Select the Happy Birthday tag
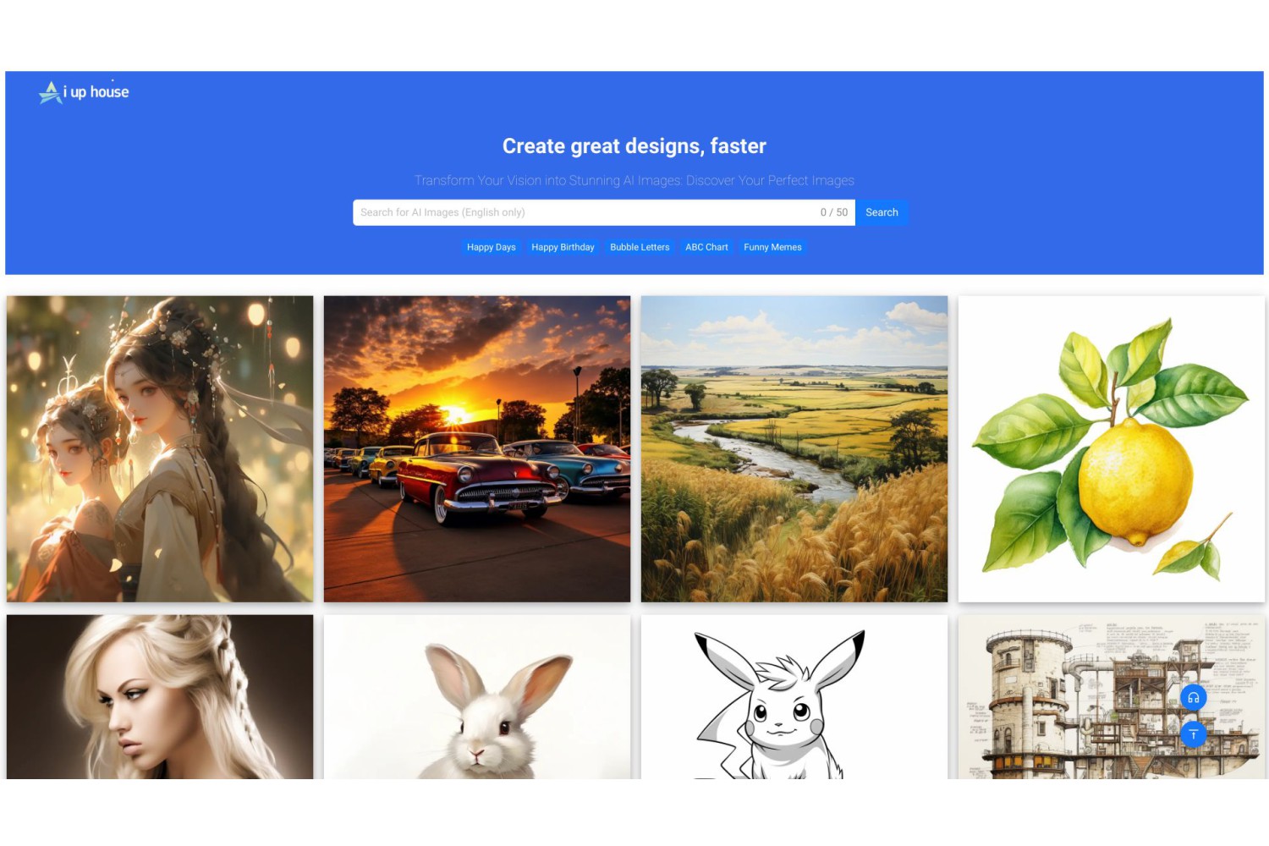Viewport: 1269px width, 846px height. 563,247
